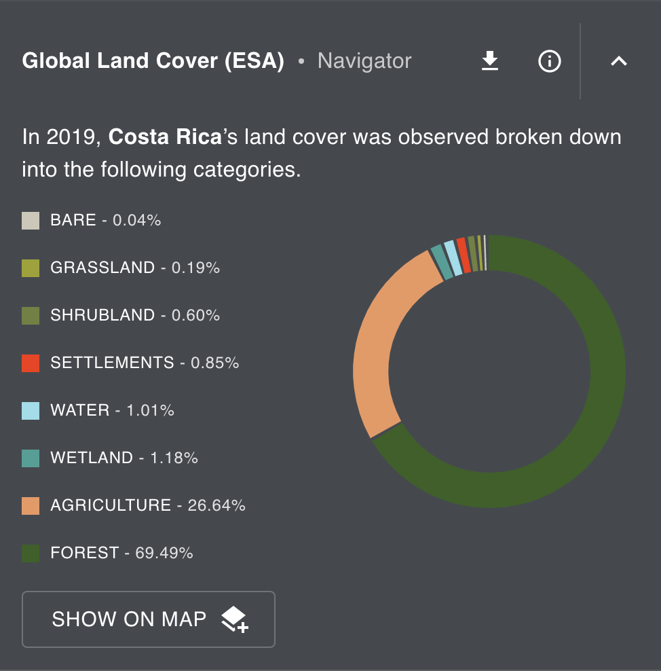Click the orange Agriculture legend swatch
The height and width of the screenshot is (671, 661).
click(31, 506)
